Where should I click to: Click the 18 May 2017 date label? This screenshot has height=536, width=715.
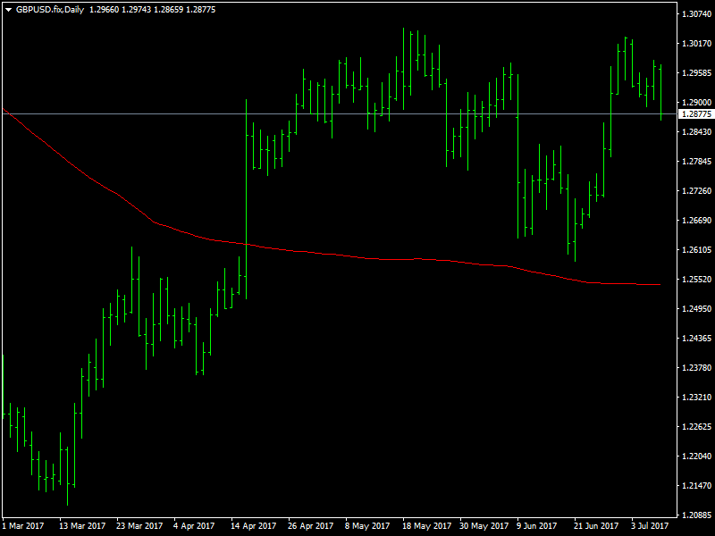(x=427, y=526)
